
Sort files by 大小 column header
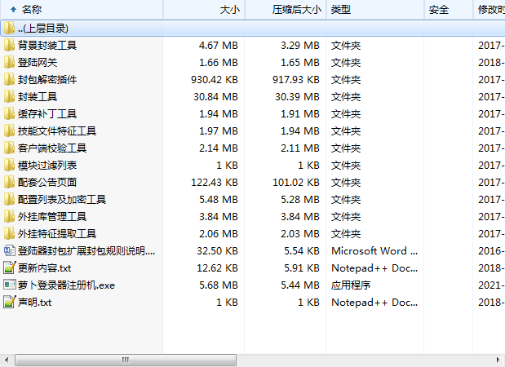click(x=229, y=10)
